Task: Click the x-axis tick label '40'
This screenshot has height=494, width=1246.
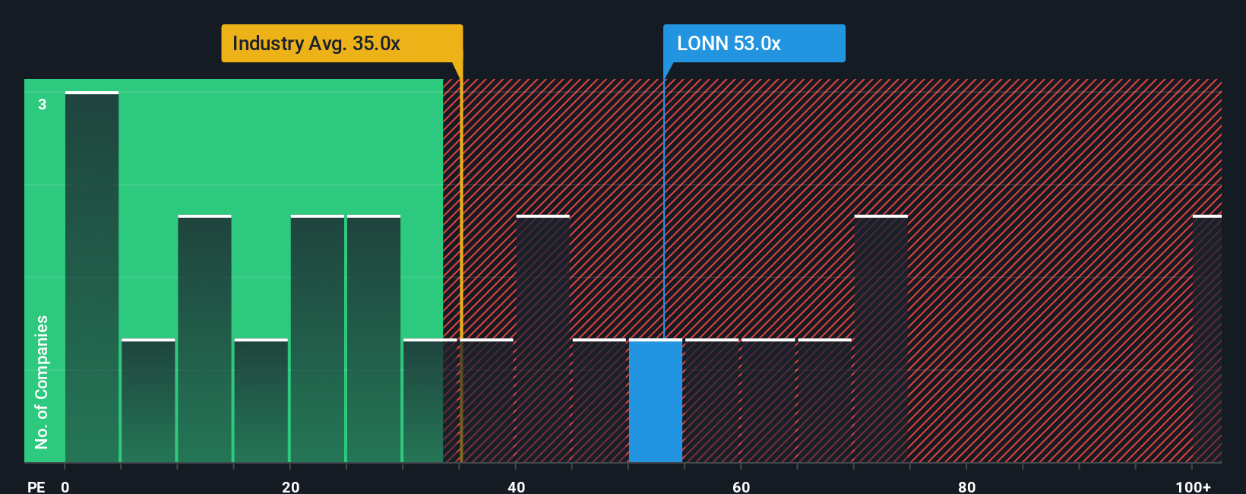Action: [517, 486]
